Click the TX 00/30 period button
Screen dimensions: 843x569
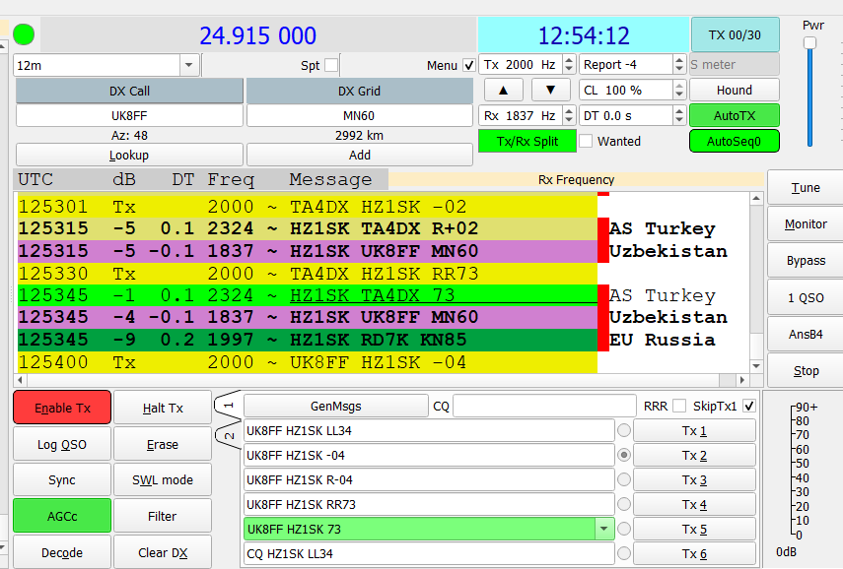pyautogui.click(x=735, y=34)
